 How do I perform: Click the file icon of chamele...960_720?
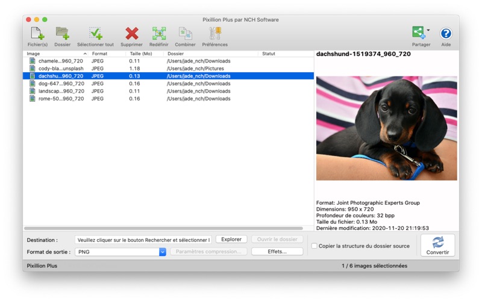coord(33,61)
